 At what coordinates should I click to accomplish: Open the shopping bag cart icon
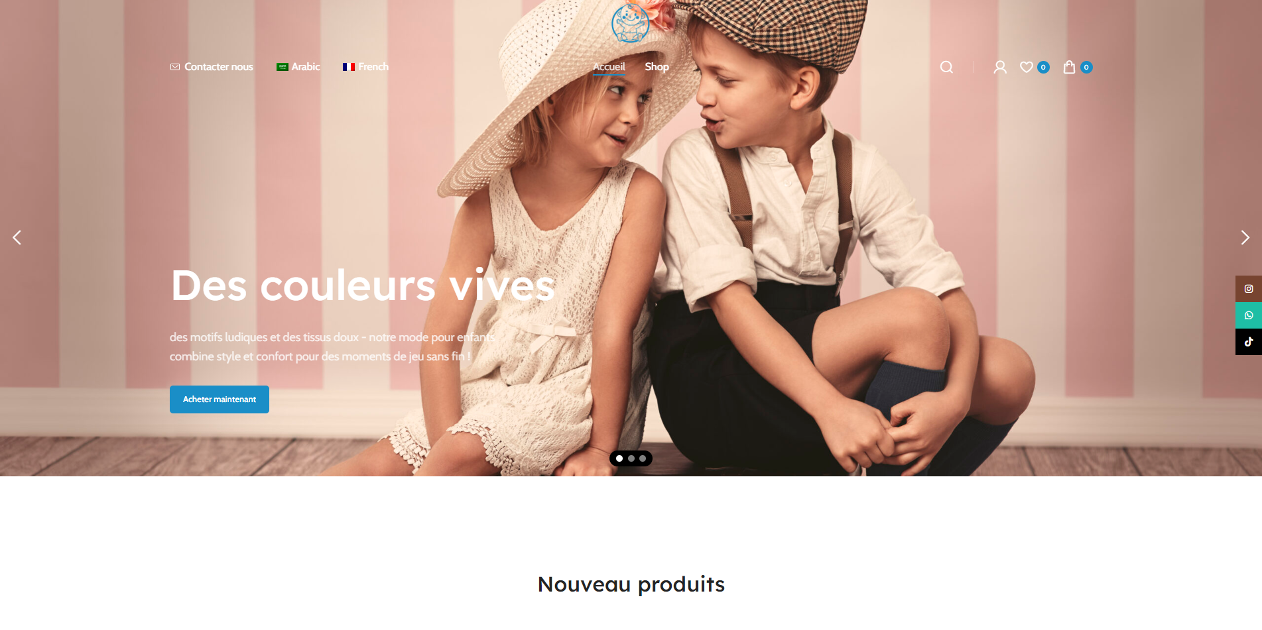[1069, 67]
